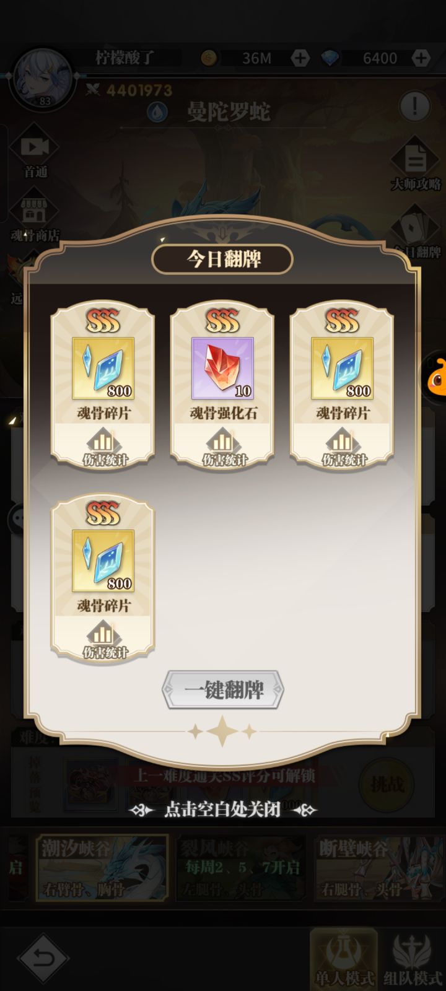The image size is (446, 991).
Task: Open the player avatar profile
Action: click(42, 79)
